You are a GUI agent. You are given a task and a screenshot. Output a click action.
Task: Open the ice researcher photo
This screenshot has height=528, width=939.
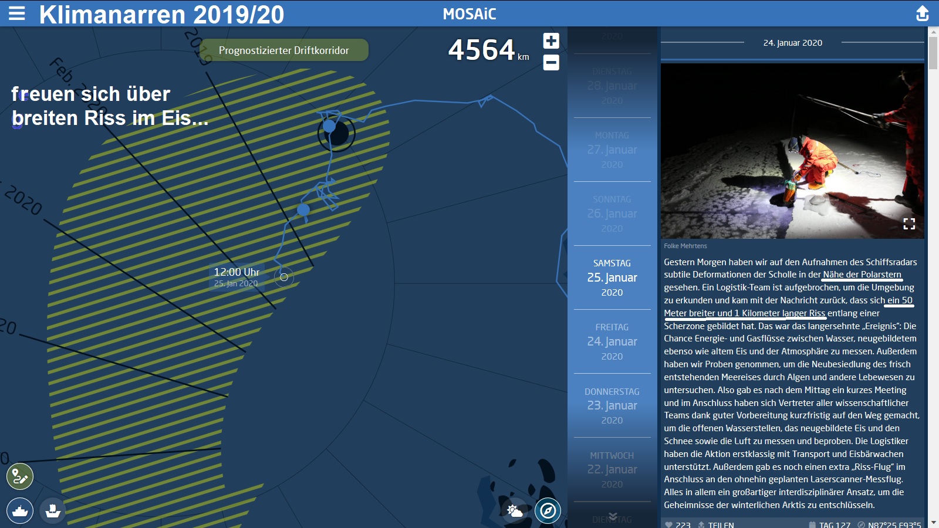[x=792, y=151]
